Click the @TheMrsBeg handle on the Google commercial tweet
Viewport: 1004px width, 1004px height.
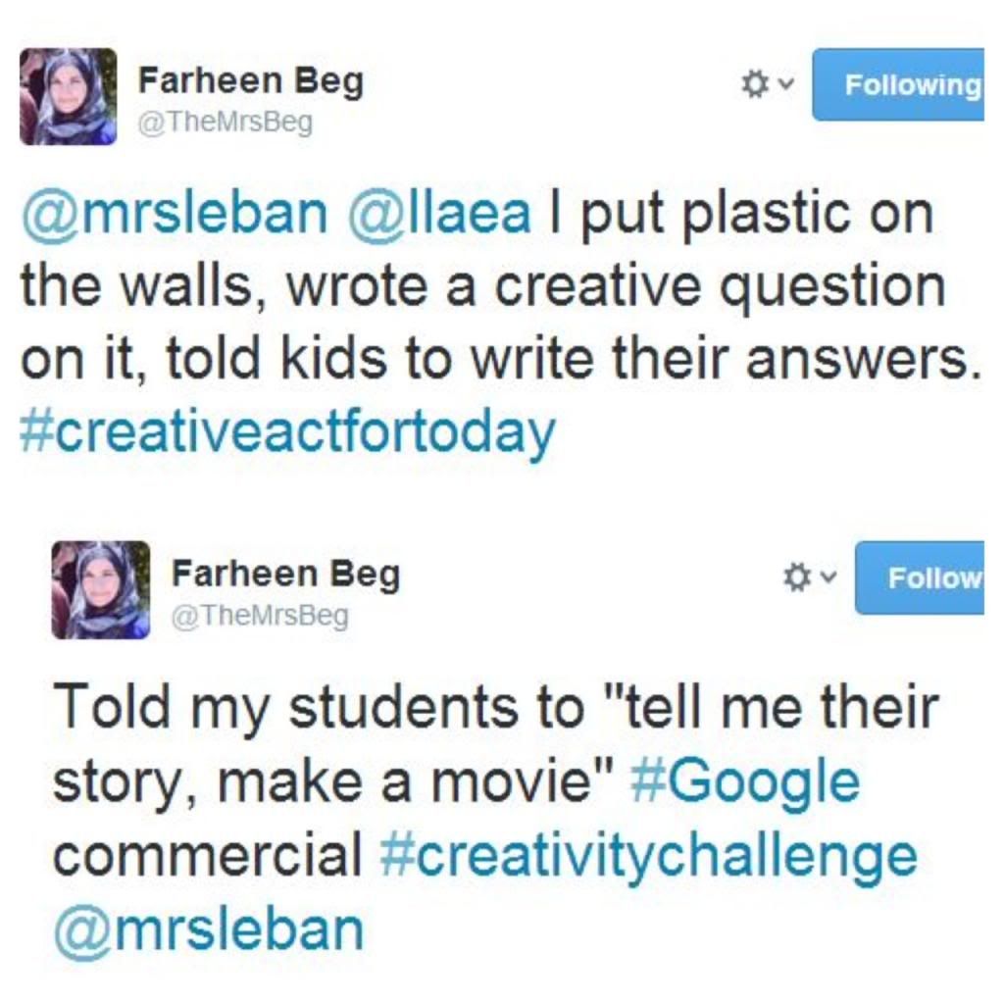pos(259,617)
